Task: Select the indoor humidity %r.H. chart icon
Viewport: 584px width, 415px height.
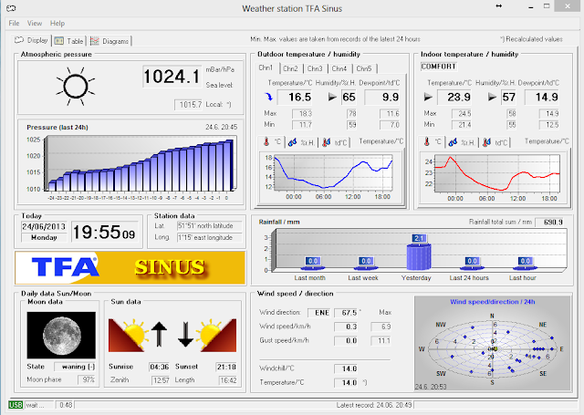Action: coord(453,142)
